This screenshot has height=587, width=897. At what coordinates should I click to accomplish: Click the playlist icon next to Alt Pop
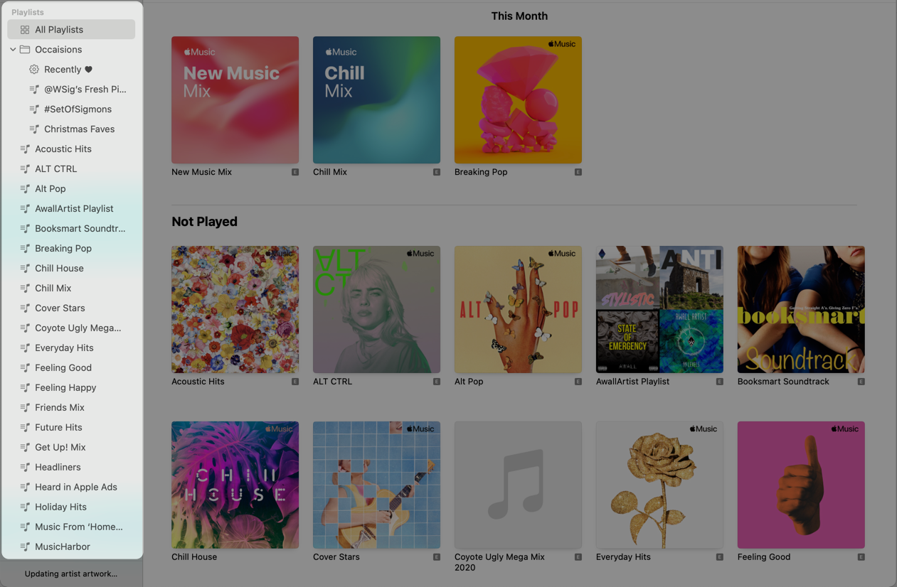coord(25,189)
